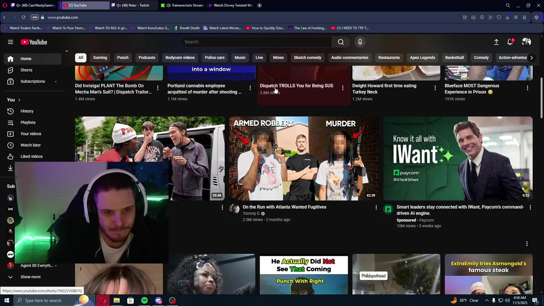The width and height of the screenshot is (544, 306).
Task: Click the search magnifier button
Action: coord(340,42)
